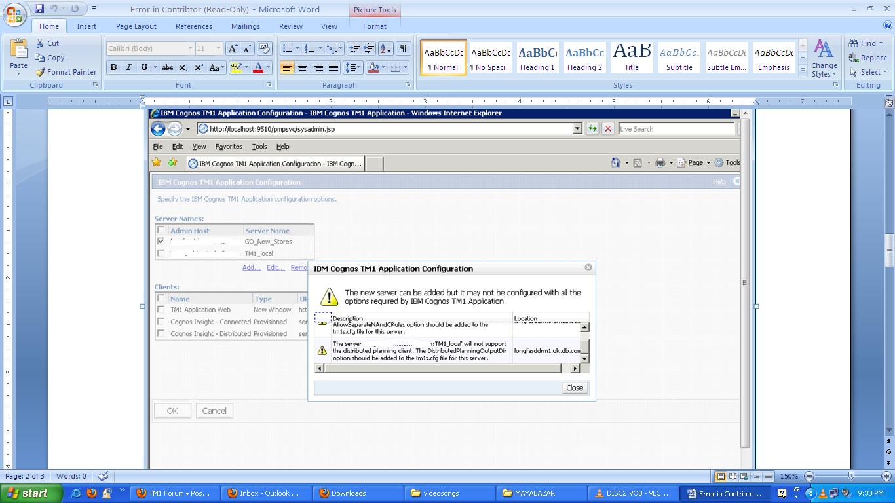Open the Change Styles menu
The width and height of the screenshot is (895, 503).
[824, 58]
